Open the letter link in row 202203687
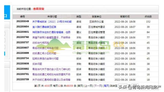 point(45,48)
